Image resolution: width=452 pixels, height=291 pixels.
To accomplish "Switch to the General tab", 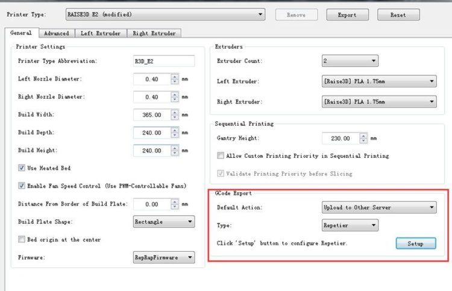I will coord(21,33).
